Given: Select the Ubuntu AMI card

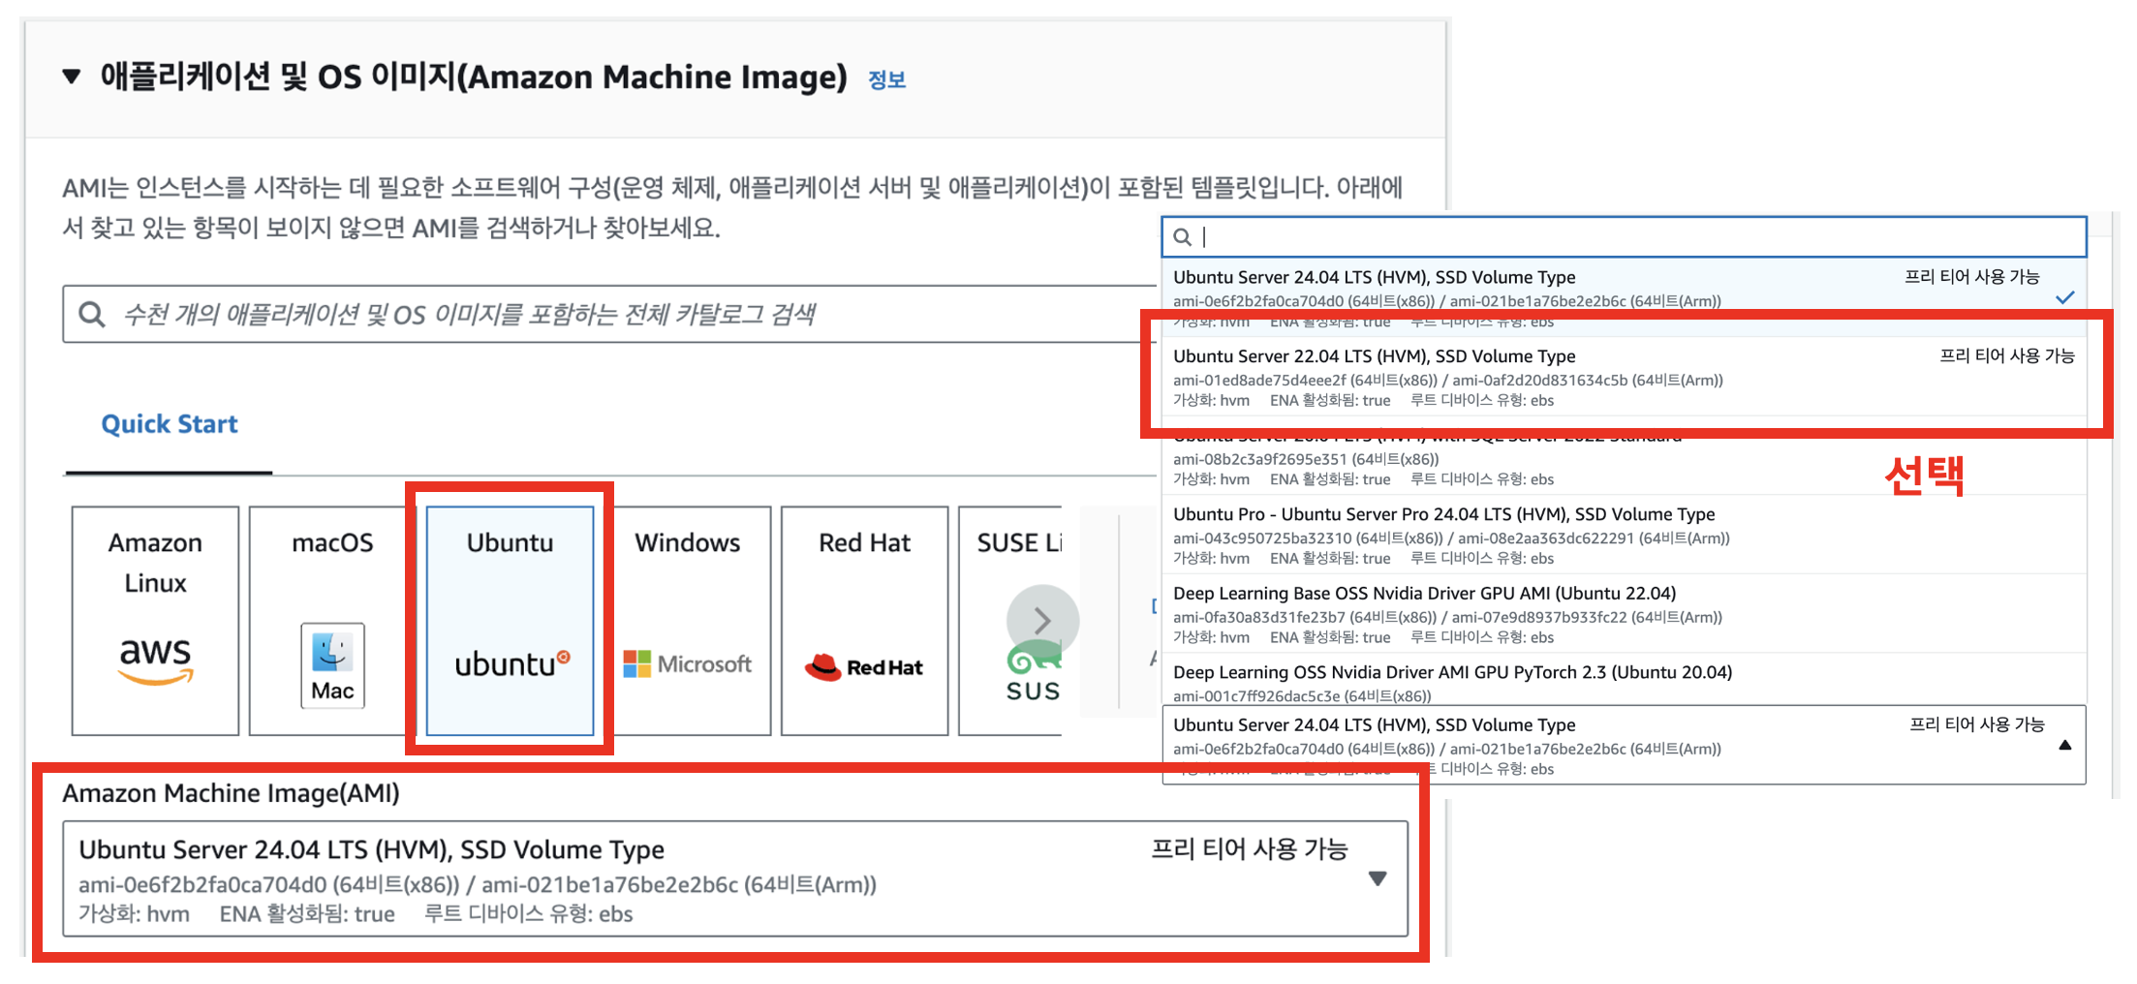Looking at the screenshot, I should (x=510, y=621).
